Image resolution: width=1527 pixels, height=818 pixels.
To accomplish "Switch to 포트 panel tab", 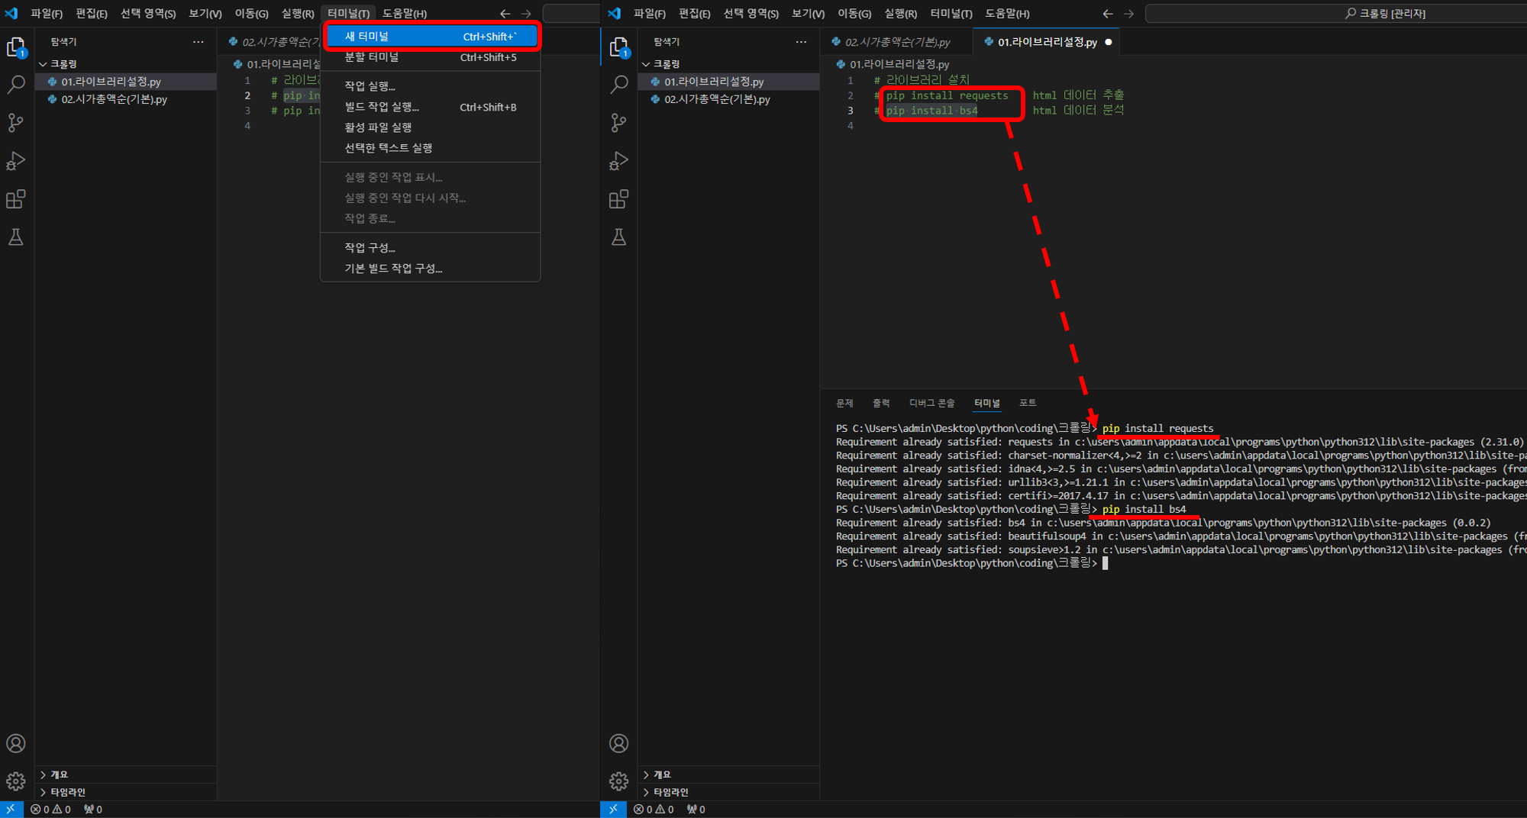I will [1028, 403].
